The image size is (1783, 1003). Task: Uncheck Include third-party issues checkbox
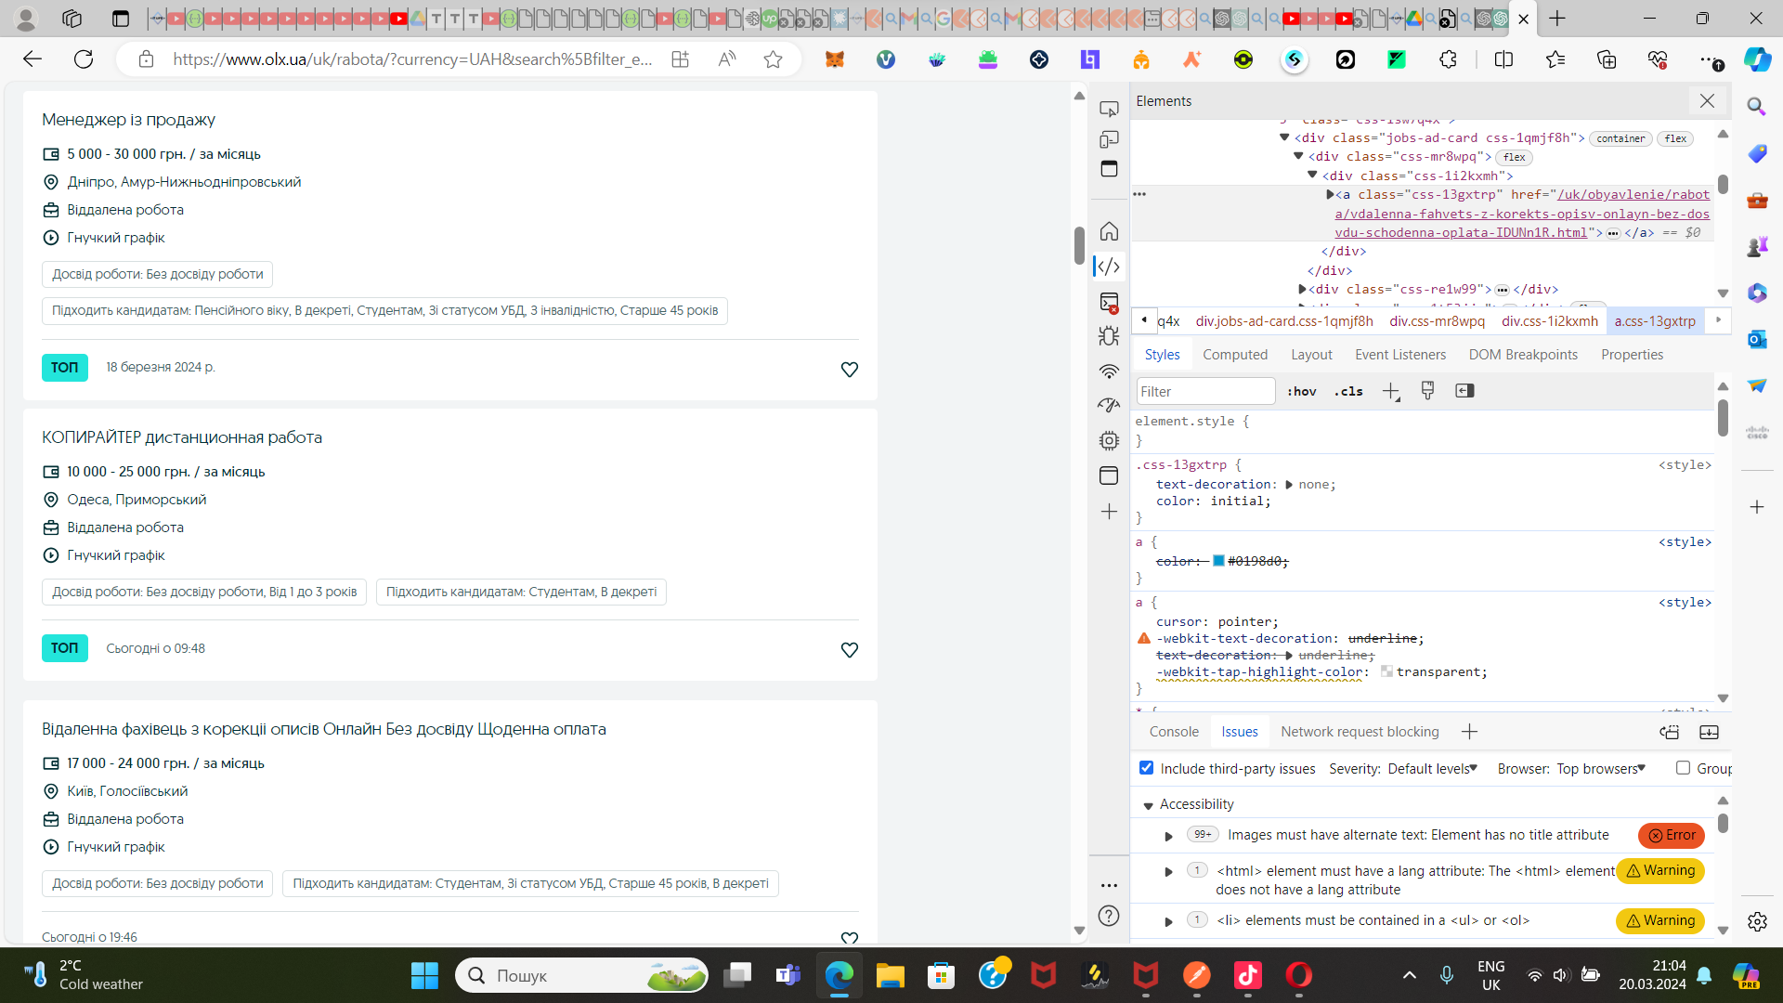click(1146, 768)
